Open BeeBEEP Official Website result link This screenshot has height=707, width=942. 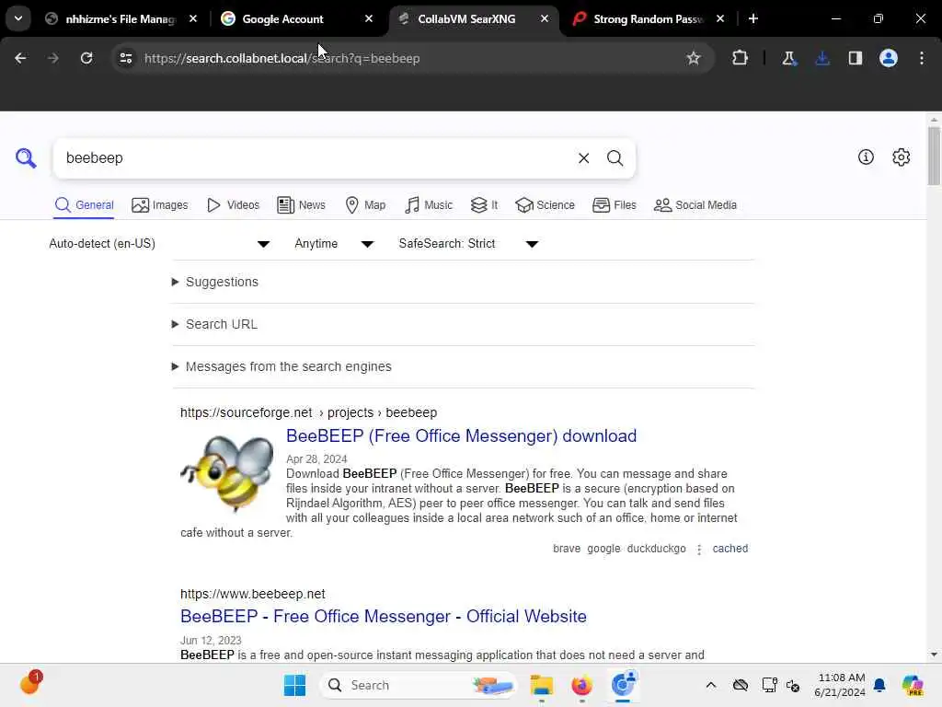coord(384,616)
